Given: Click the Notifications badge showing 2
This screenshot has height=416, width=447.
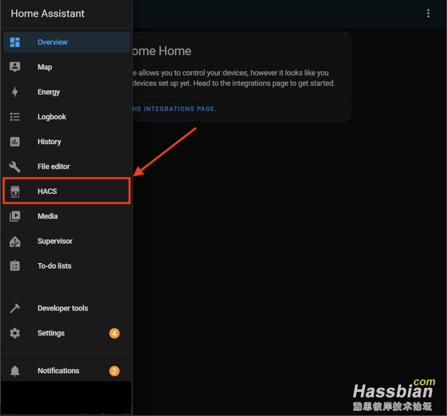Looking at the screenshot, I should coord(114,371).
